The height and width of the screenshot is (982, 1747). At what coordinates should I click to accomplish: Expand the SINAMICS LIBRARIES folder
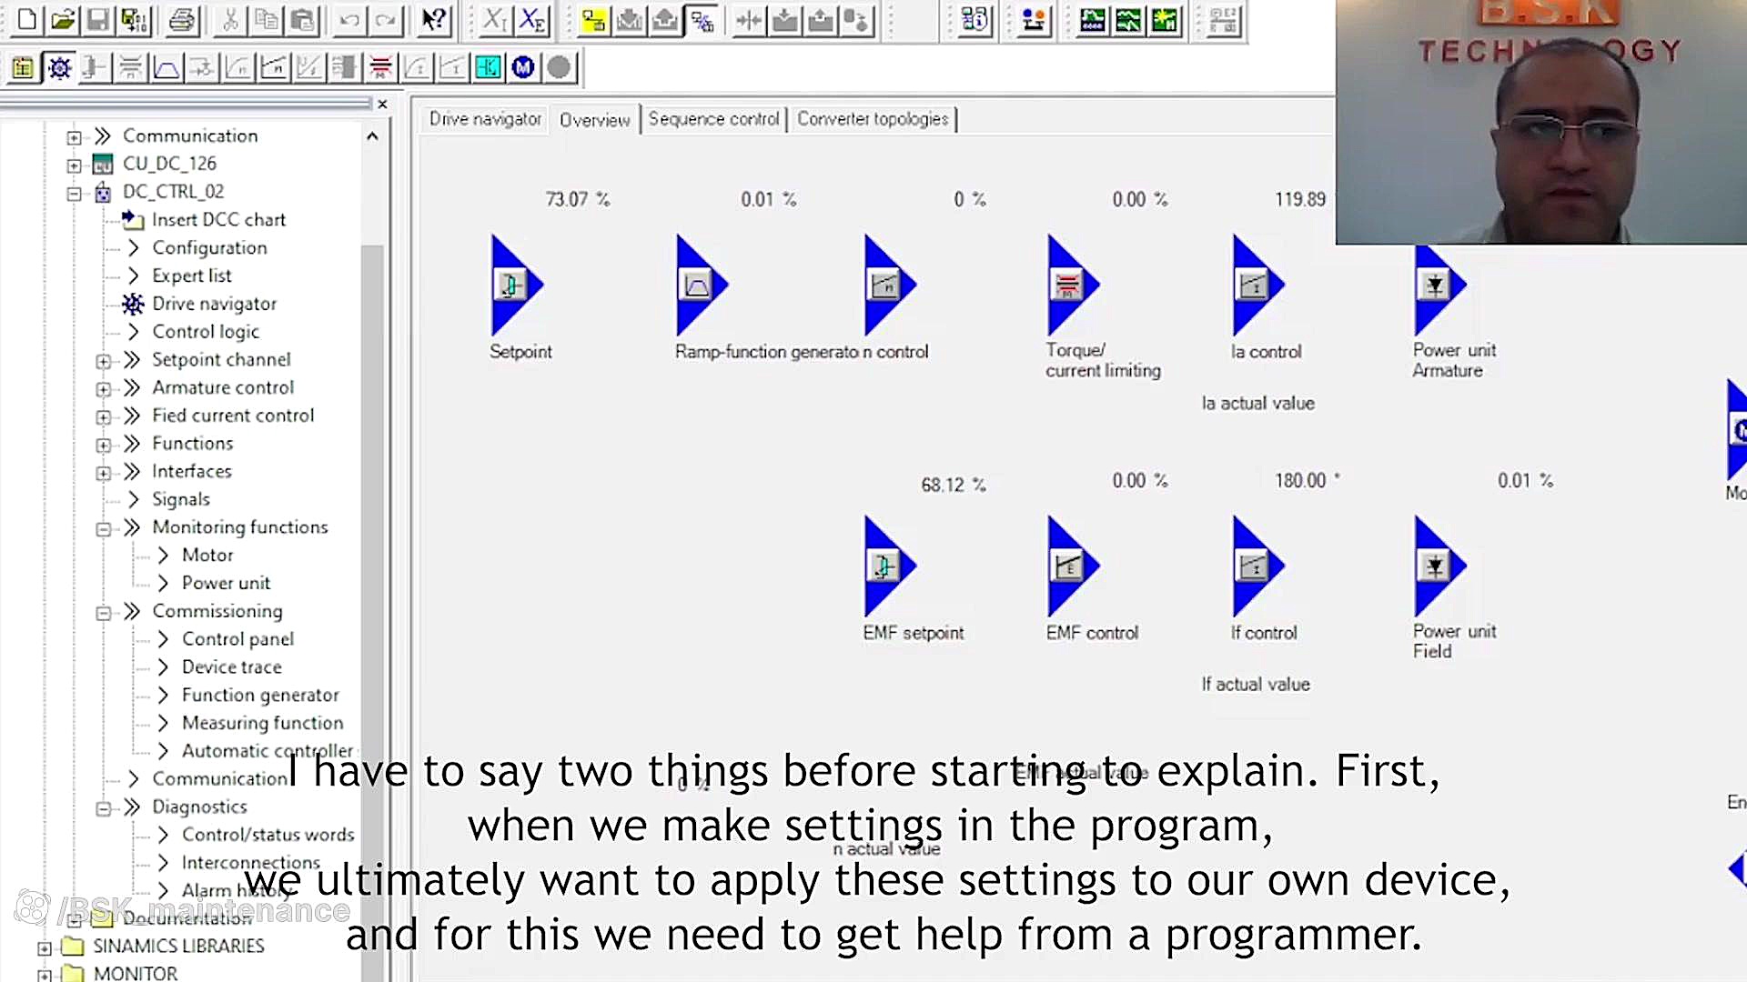(44, 948)
